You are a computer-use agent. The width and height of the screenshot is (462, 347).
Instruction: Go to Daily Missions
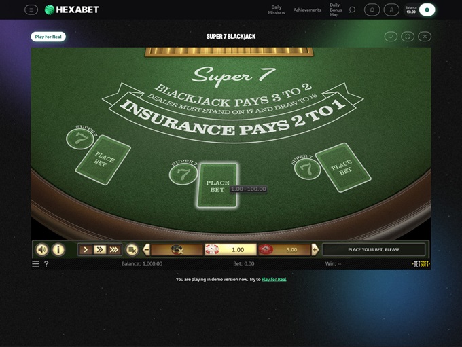coord(277,10)
